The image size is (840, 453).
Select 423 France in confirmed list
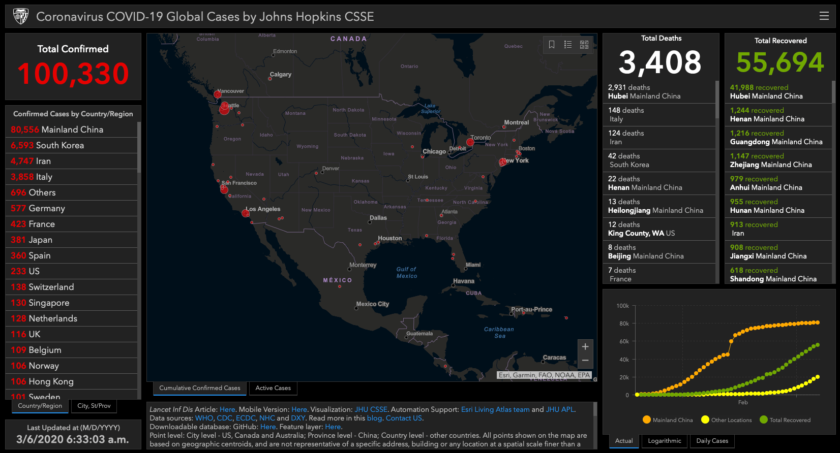[x=71, y=224]
